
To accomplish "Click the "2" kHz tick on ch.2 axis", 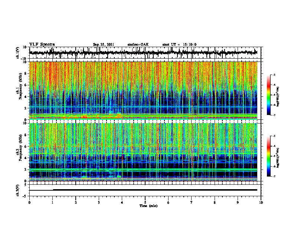I will click(26, 170).
